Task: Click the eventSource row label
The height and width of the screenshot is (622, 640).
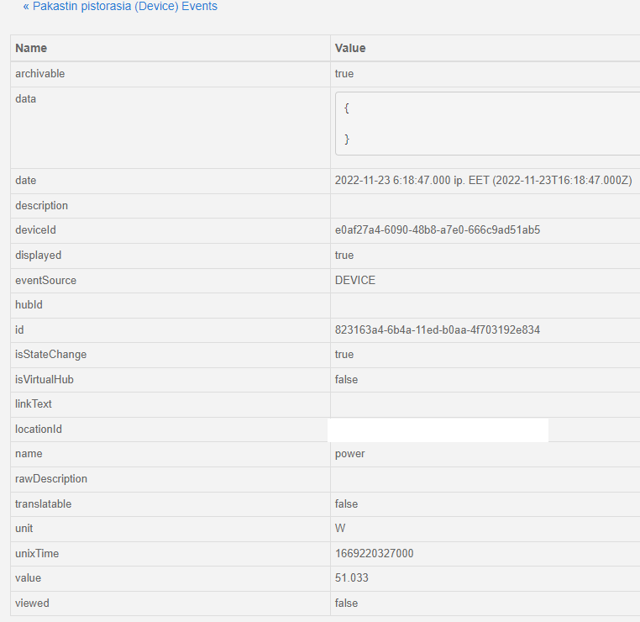Action: click(x=45, y=280)
